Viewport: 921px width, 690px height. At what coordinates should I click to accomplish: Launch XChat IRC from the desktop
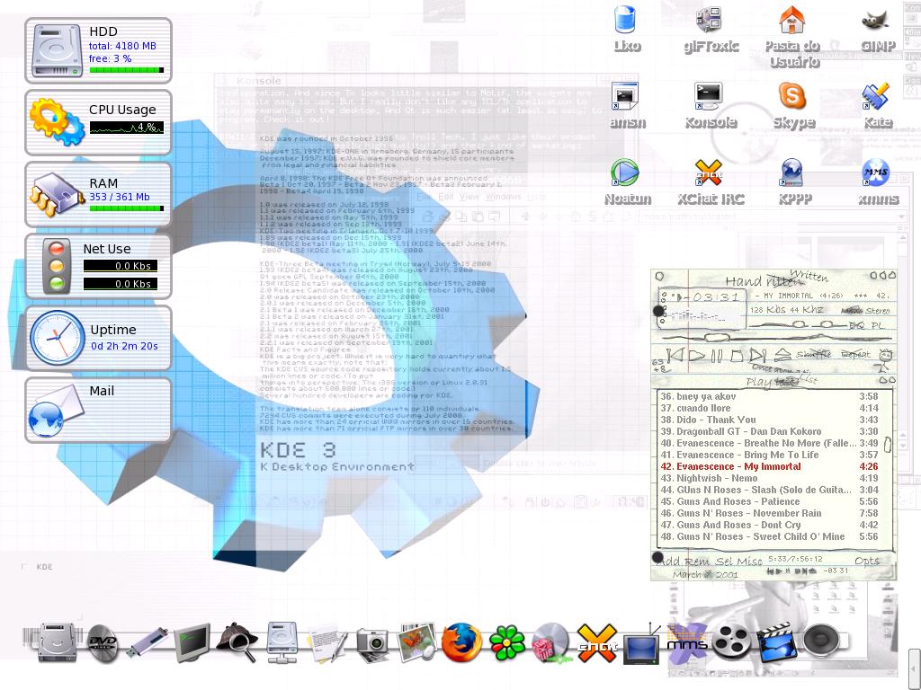711,181
